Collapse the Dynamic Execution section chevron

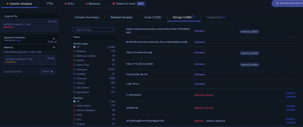coord(54,38)
